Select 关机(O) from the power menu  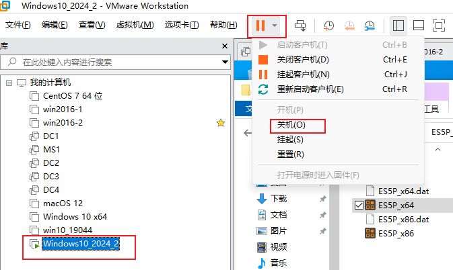pos(291,125)
